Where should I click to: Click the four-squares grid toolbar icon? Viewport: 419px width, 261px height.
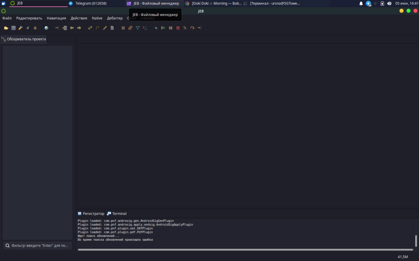pyautogui.click(x=123, y=28)
